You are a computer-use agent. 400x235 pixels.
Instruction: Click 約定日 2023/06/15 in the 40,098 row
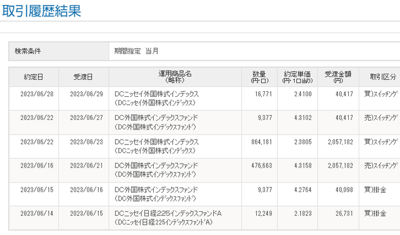click(x=37, y=189)
